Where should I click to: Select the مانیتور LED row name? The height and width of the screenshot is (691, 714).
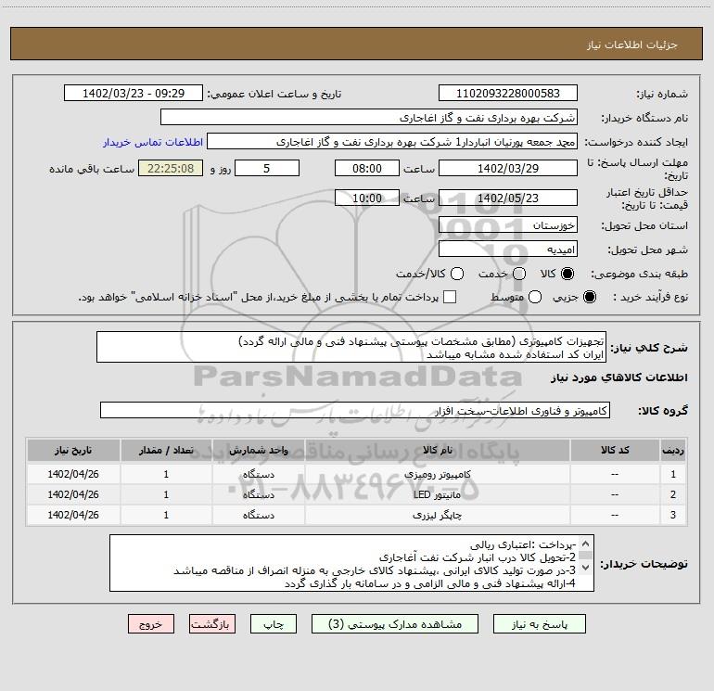[x=437, y=494]
